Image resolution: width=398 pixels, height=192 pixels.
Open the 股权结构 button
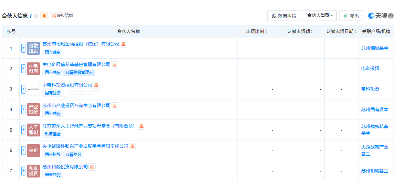tap(62, 16)
